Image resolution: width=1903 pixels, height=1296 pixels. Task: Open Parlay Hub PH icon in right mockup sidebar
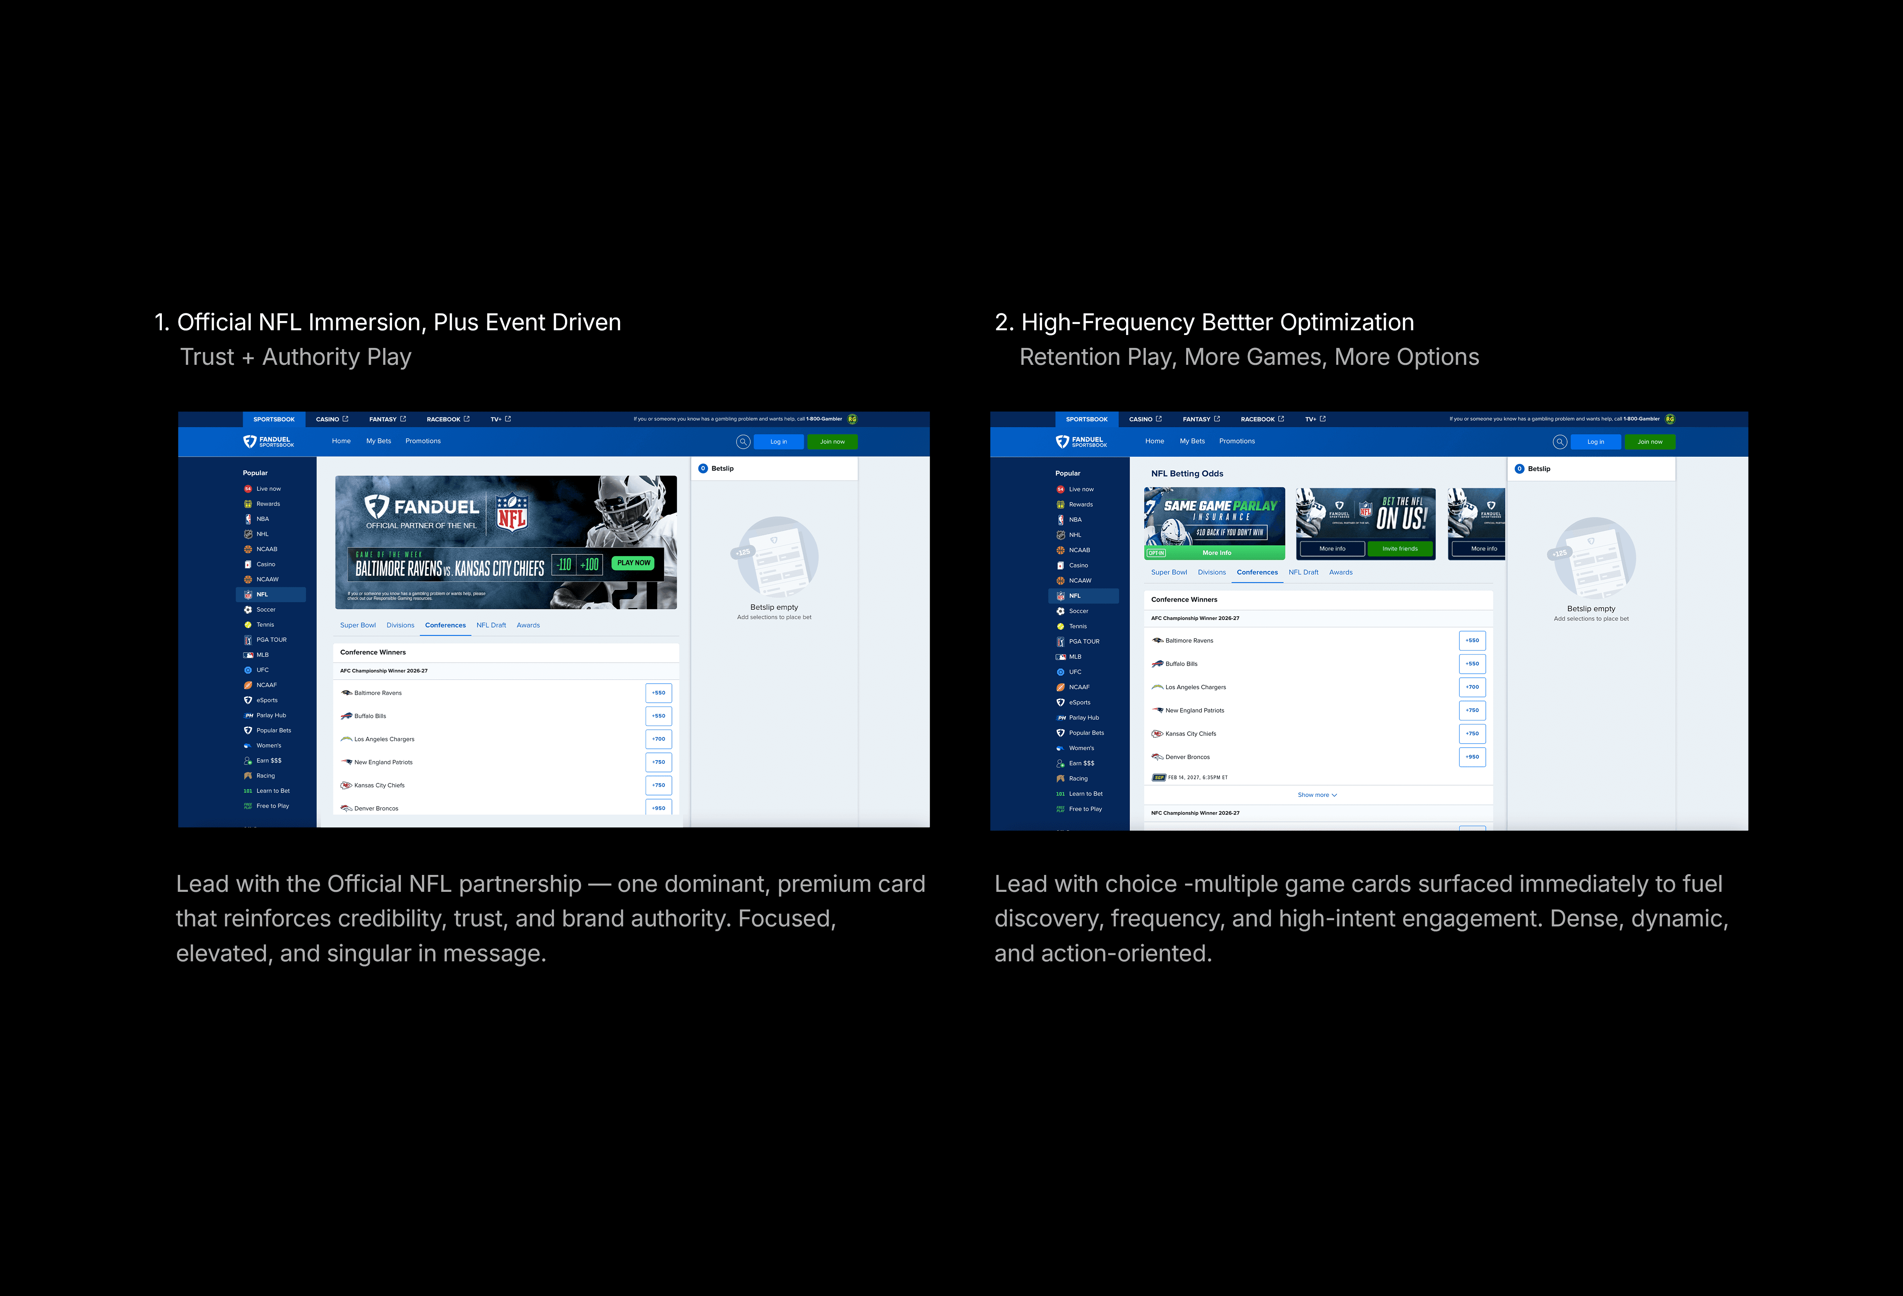(x=1061, y=718)
